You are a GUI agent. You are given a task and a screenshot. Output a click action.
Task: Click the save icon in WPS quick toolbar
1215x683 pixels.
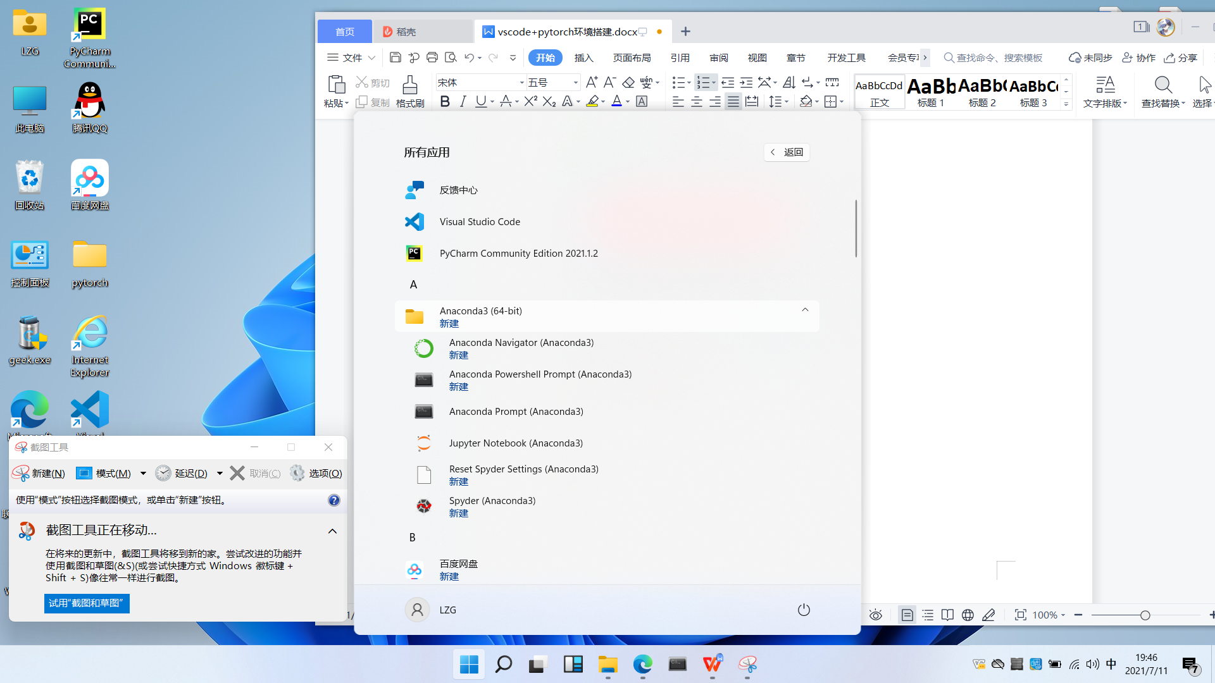click(396, 58)
